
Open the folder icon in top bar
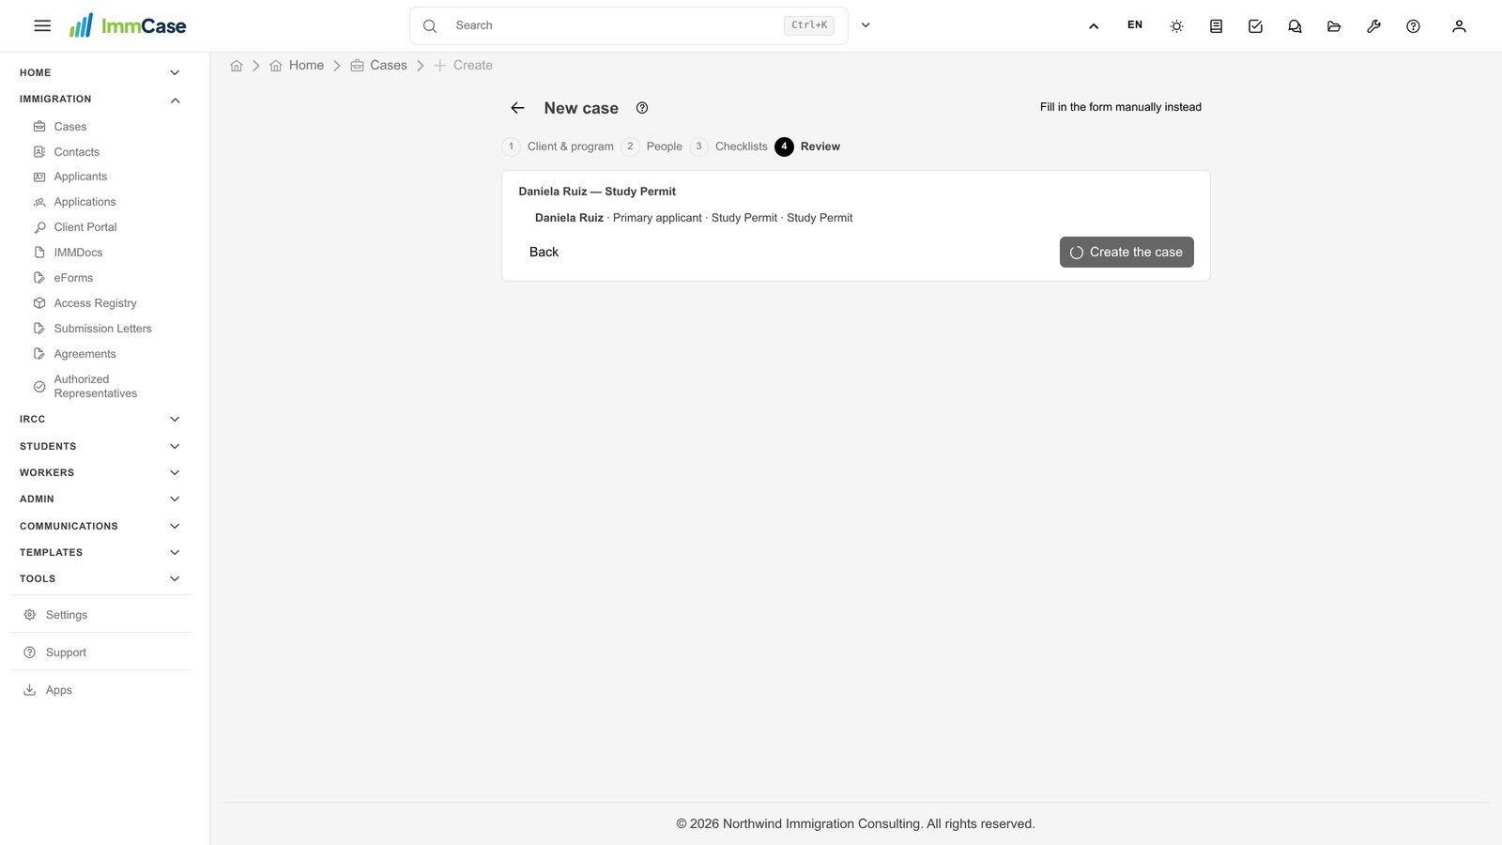point(1334,26)
